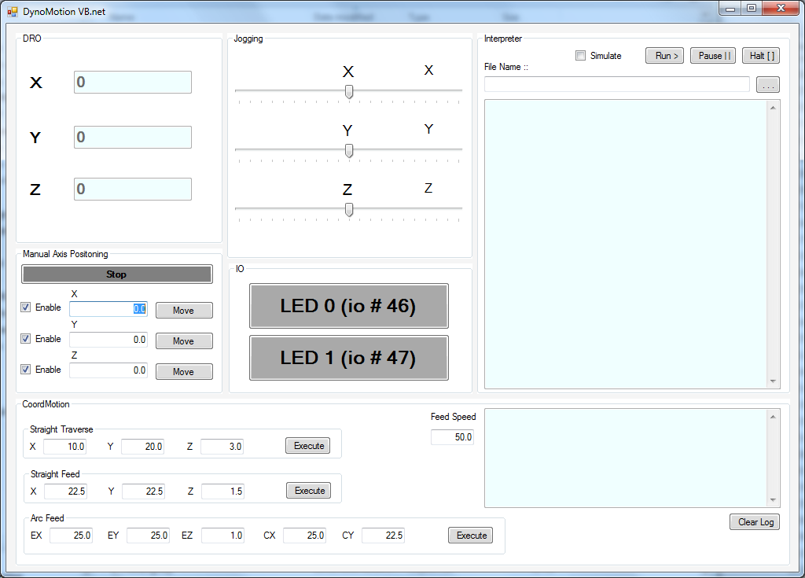Click the X jogging slider thumb
Viewport: 805px width, 578px height.
349,92
